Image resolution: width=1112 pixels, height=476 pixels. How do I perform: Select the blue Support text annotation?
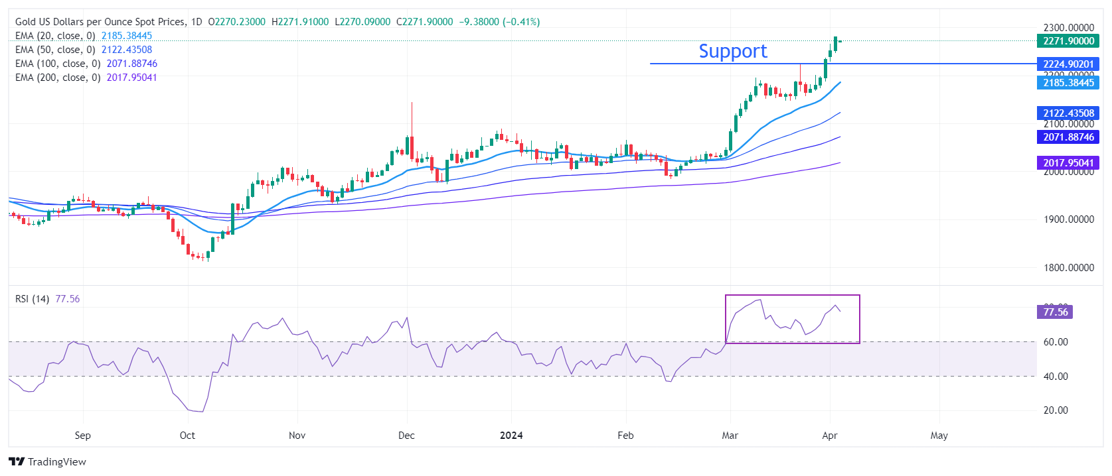733,51
